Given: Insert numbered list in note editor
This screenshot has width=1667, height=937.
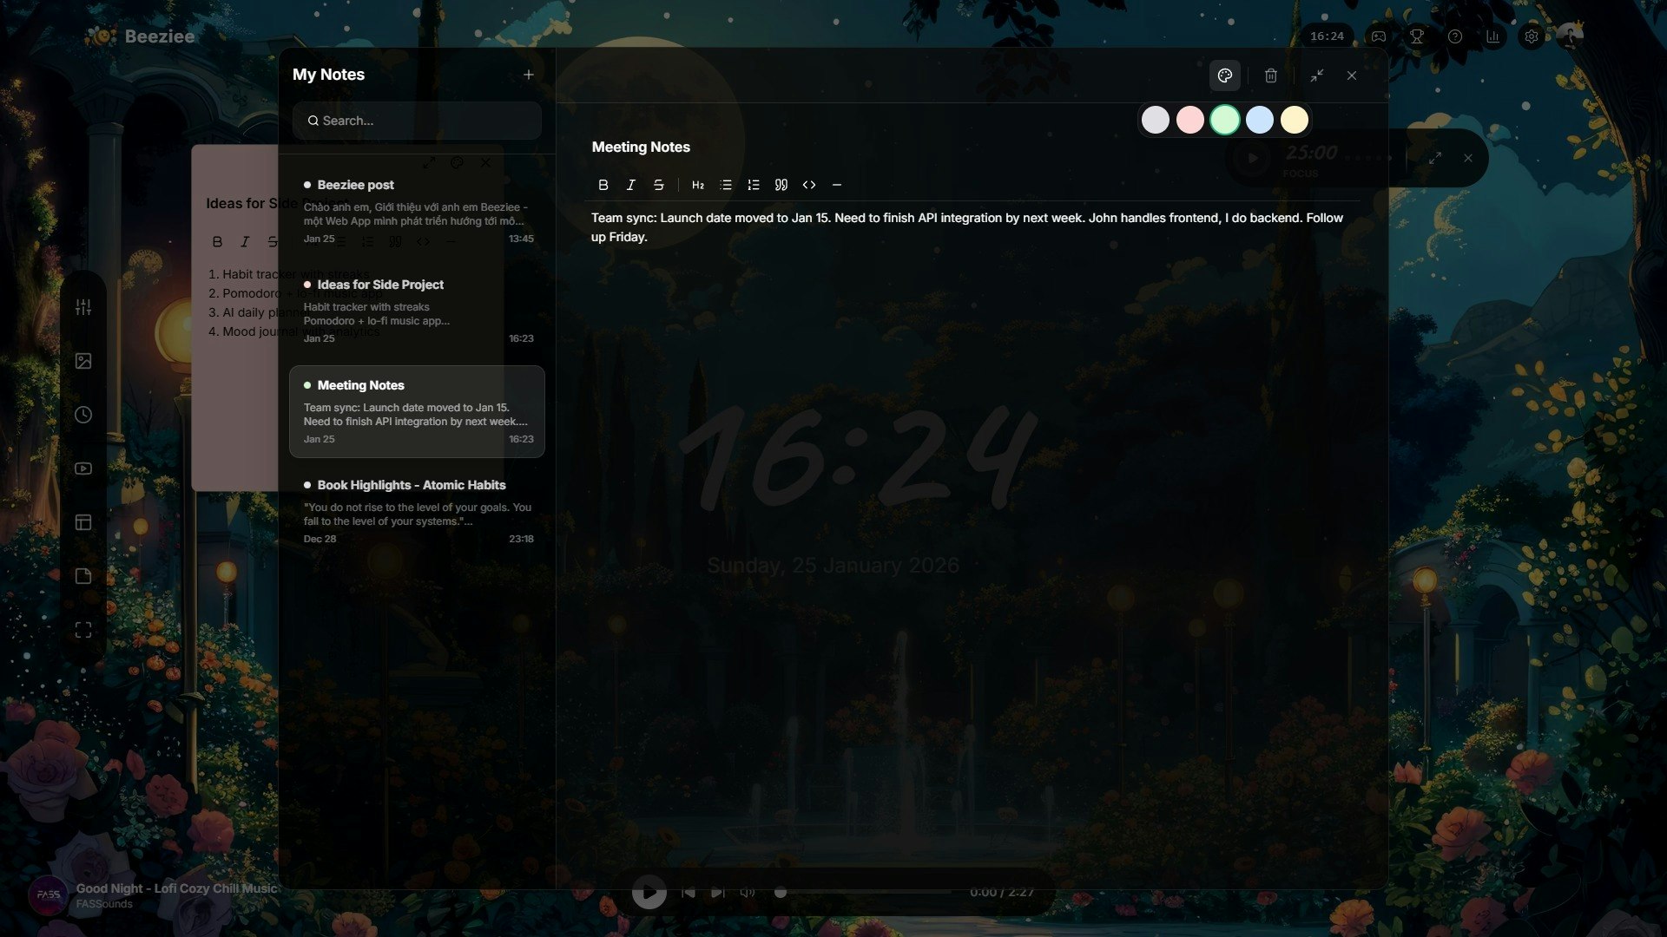Looking at the screenshot, I should tap(754, 185).
